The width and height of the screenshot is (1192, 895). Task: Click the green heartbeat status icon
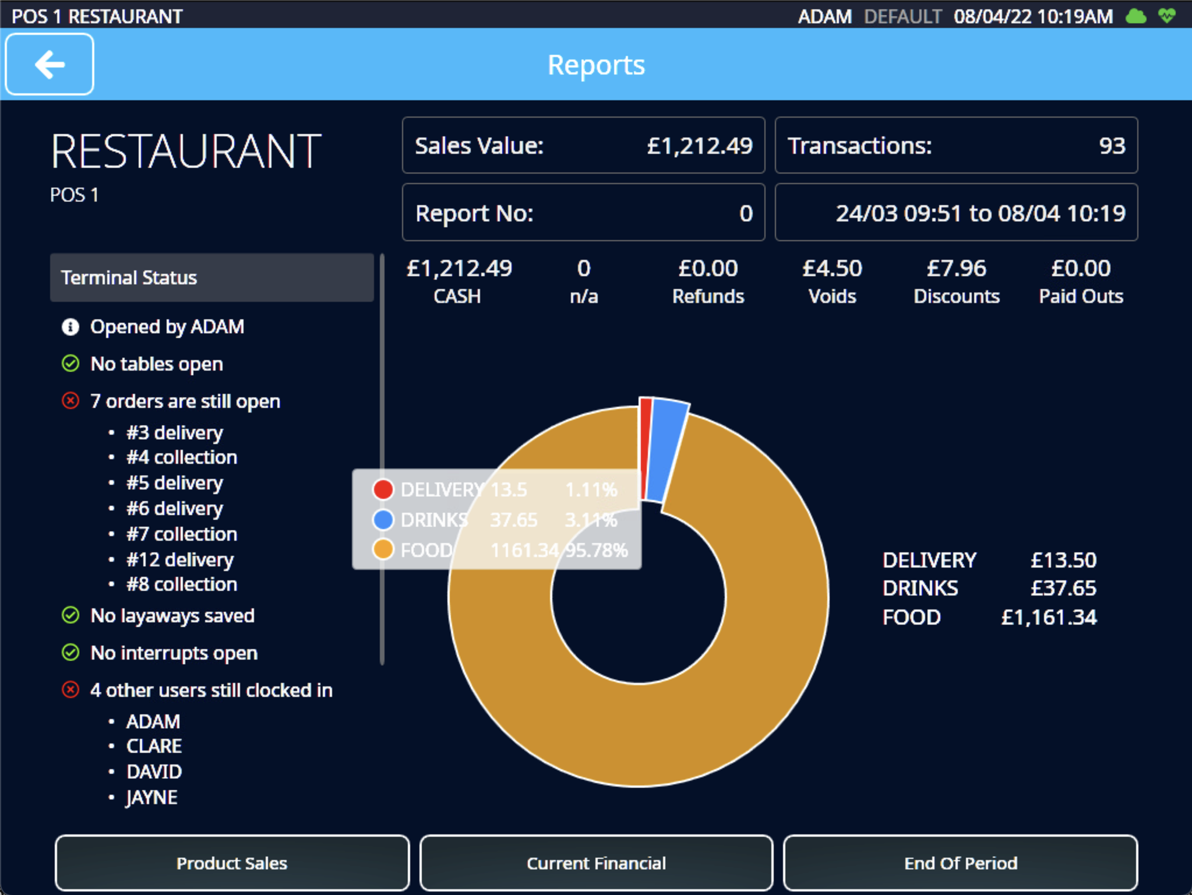1167,16
